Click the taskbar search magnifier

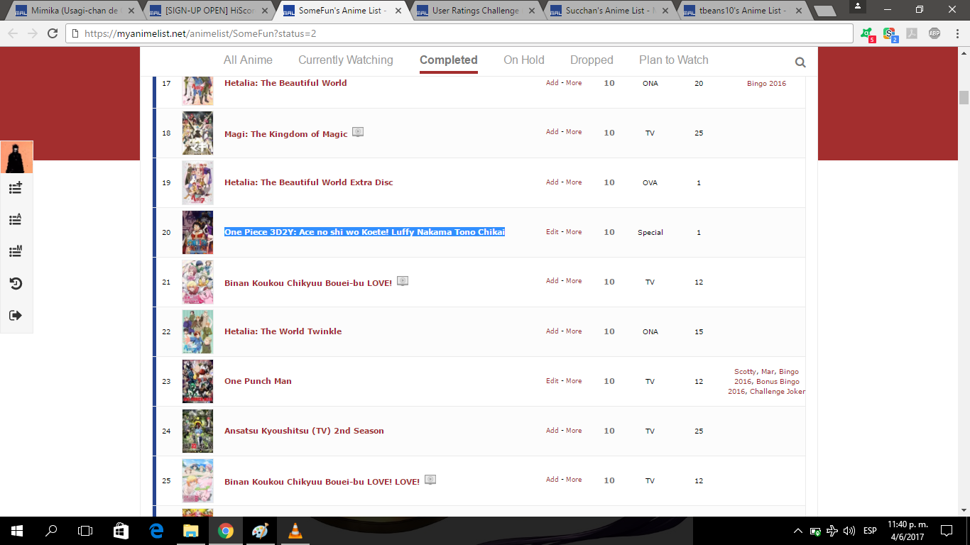point(51,531)
